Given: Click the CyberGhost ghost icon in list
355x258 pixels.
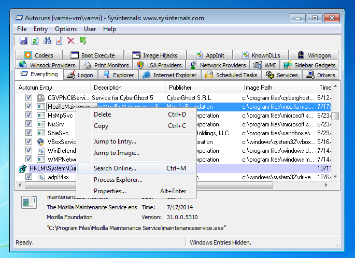Looking at the screenshot, I should click(x=41, y=98).
